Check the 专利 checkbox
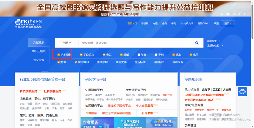 [x=156, y=54]
